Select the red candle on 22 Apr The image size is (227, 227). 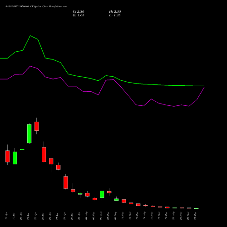tap(37, 126)
